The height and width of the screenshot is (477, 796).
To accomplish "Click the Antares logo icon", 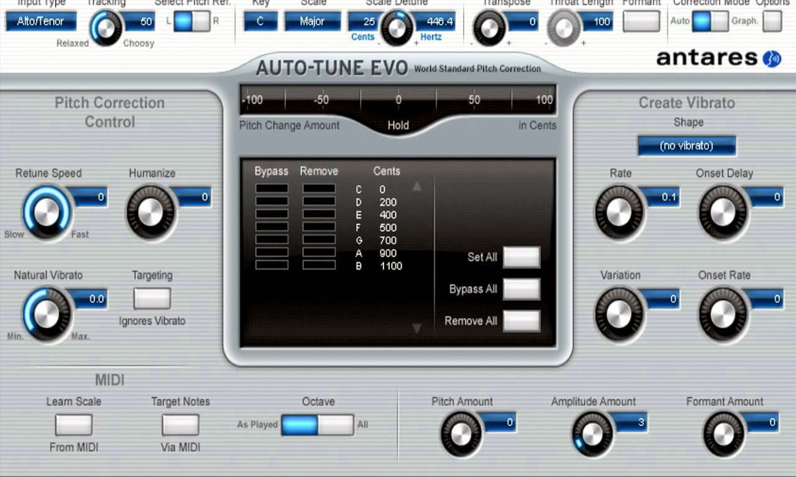I will 771,58.
